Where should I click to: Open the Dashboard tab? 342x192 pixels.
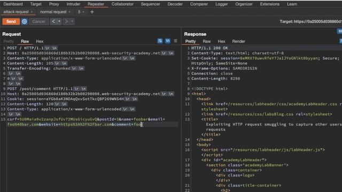click(x=13, y=4)
